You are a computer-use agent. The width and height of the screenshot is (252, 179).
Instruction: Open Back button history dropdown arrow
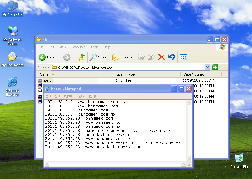click(58, 57)
